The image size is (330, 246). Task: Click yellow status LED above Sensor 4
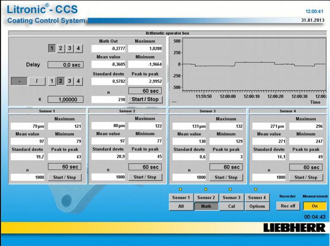255,189
